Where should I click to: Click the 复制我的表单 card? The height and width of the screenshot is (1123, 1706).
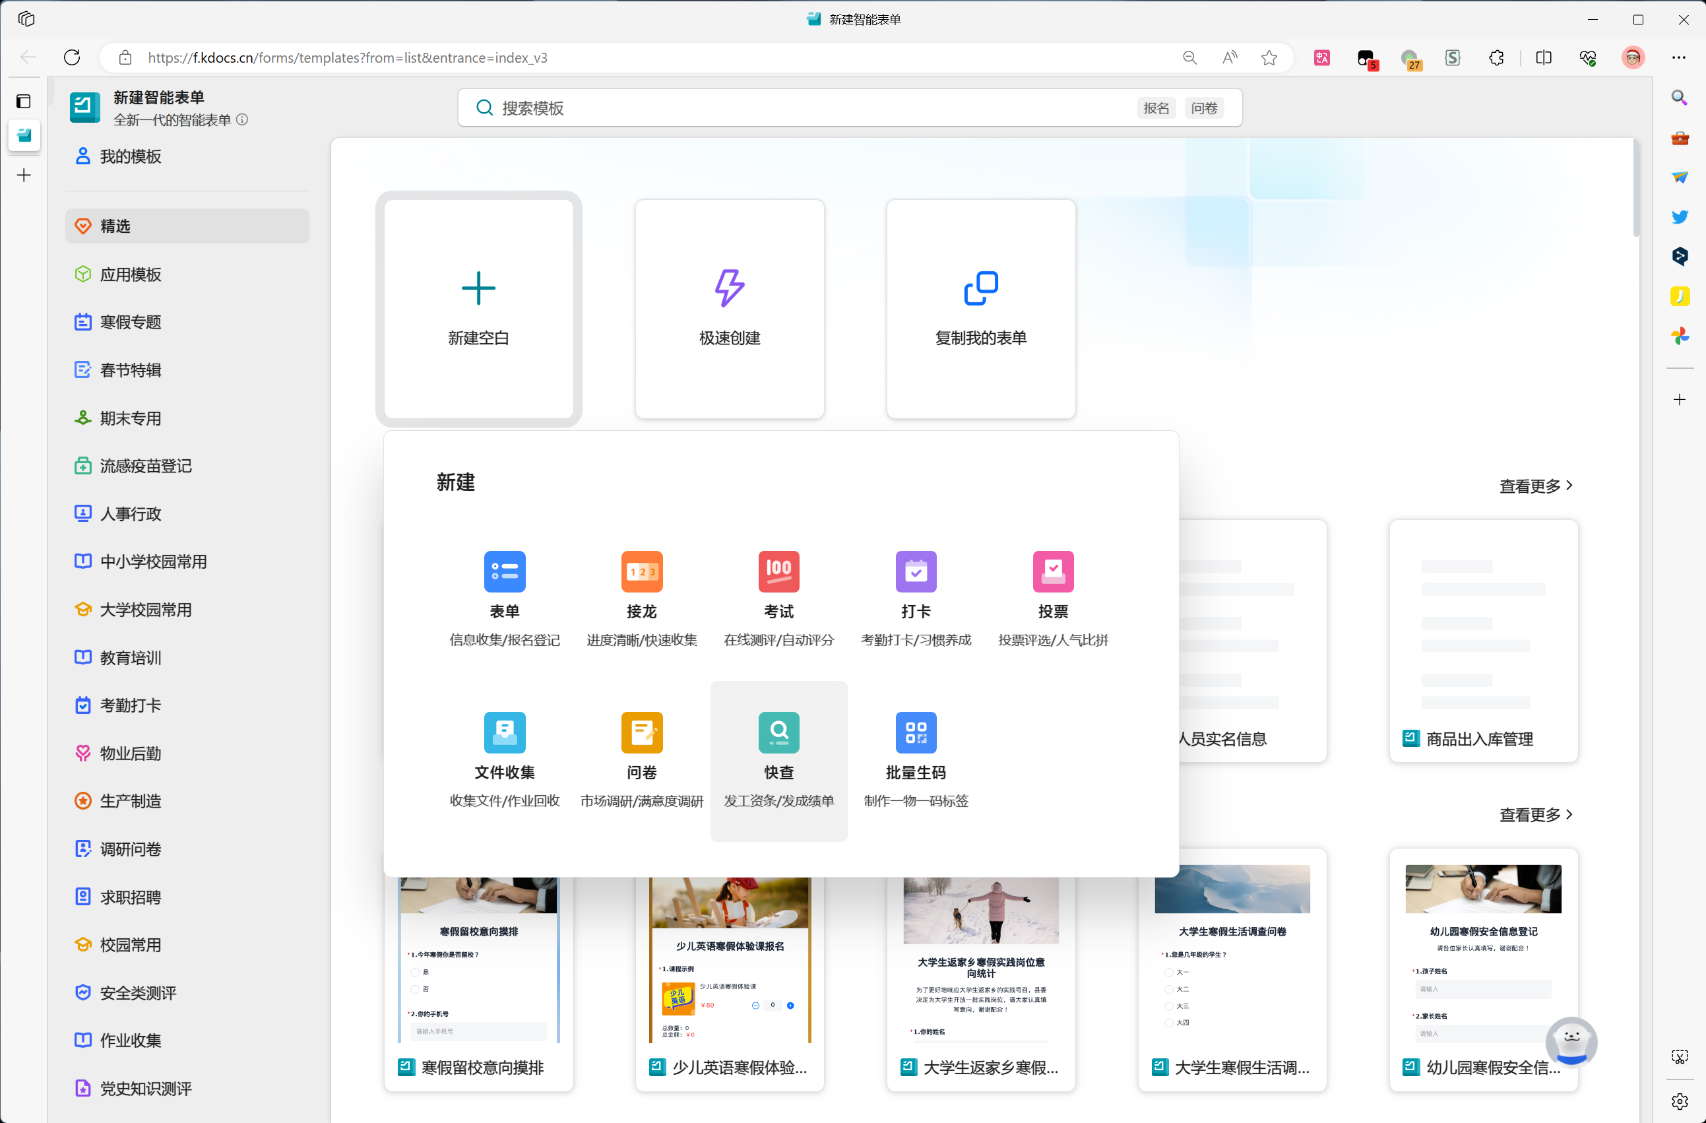pyautogui.click(x=980, y=308)
